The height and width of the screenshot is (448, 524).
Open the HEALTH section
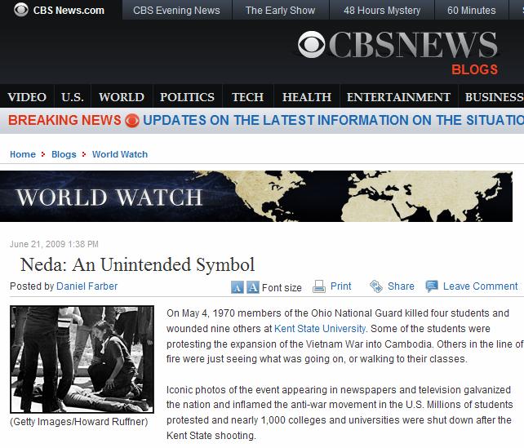point(307,97)
